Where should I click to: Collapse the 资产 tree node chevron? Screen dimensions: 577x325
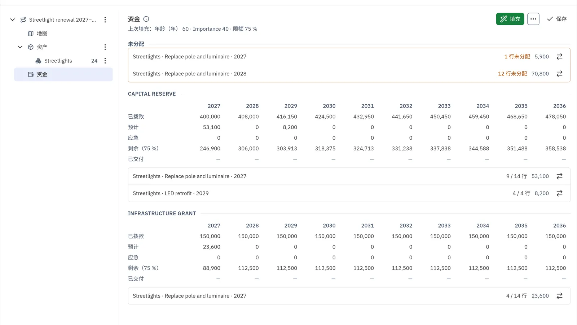[x=20, y=47]
